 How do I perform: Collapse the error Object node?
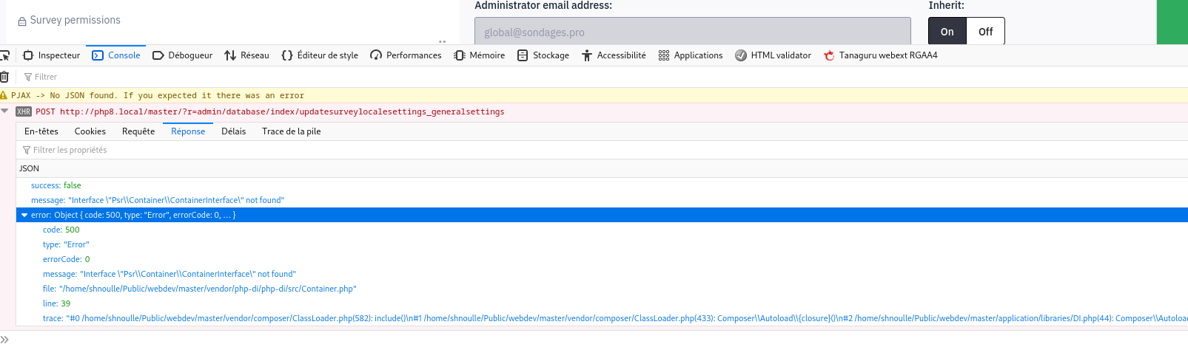click(x=24, y=216)
